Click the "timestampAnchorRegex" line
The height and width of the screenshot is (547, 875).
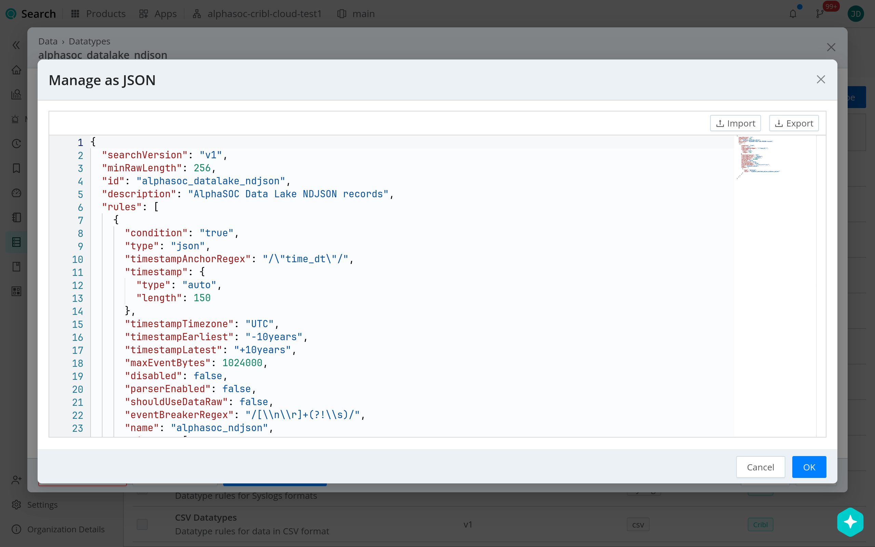click(x=239, y=259)
